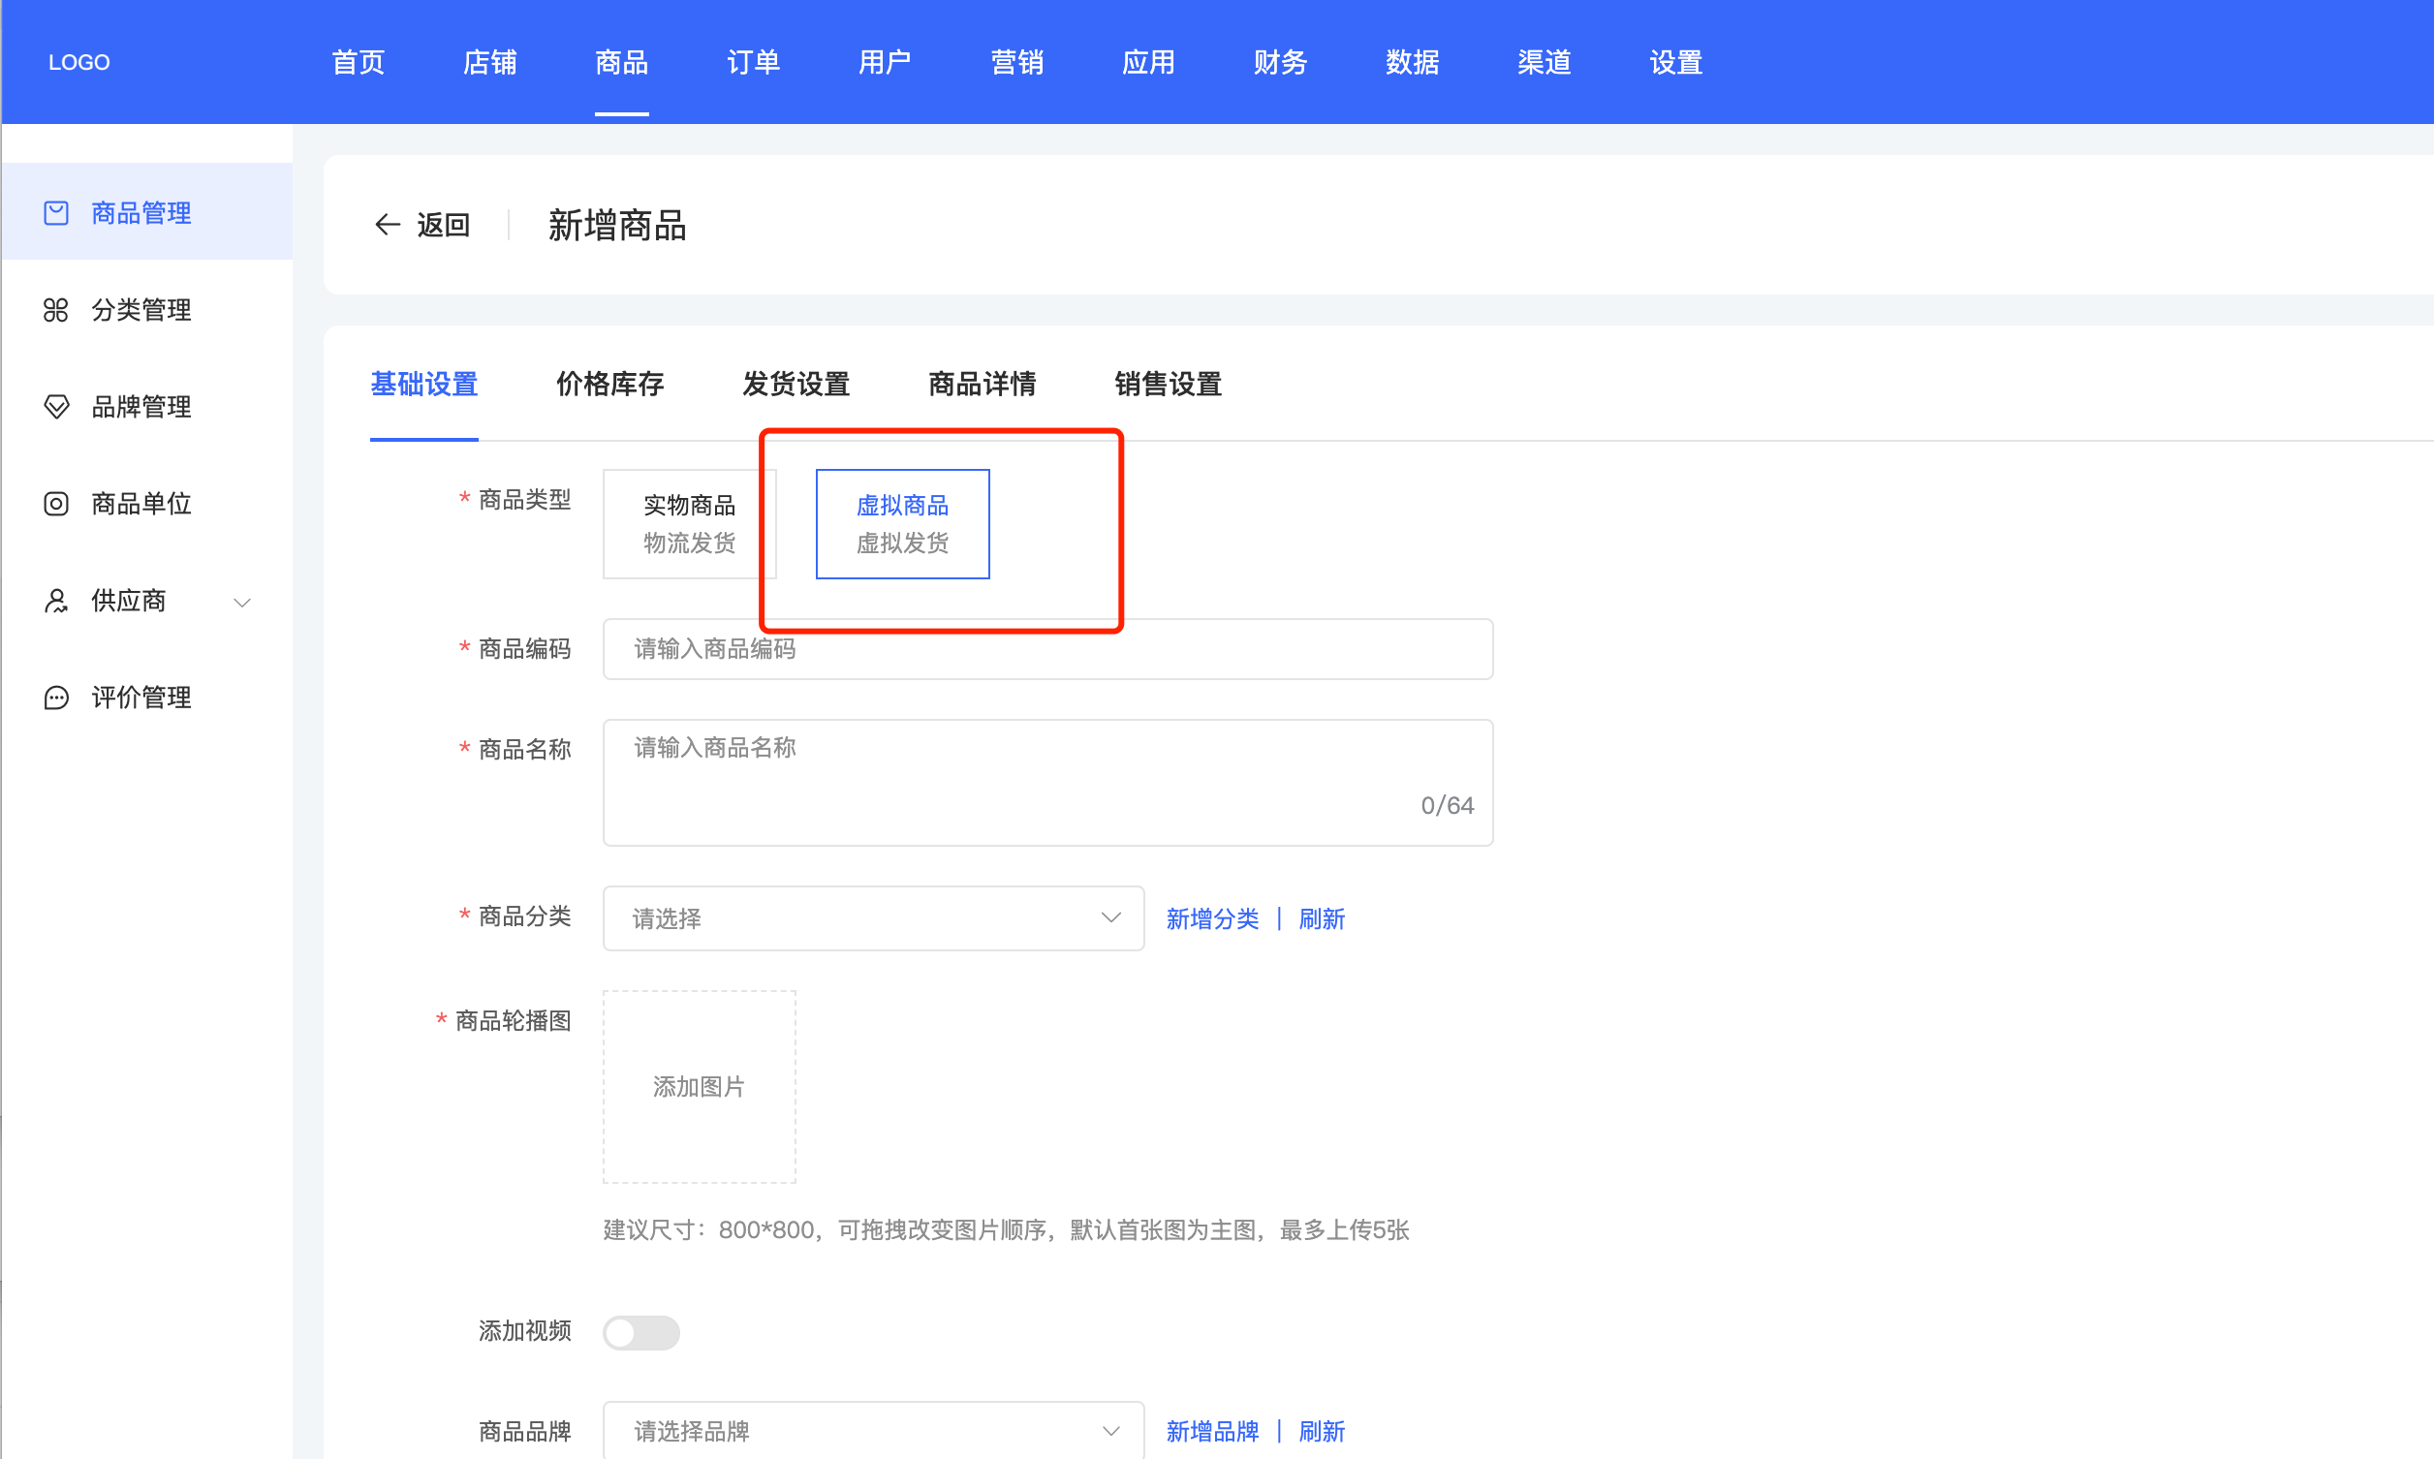Open the 商品分类 dropdown
This screenshot has width=2434, height=1459.
[x=872, y=918]
